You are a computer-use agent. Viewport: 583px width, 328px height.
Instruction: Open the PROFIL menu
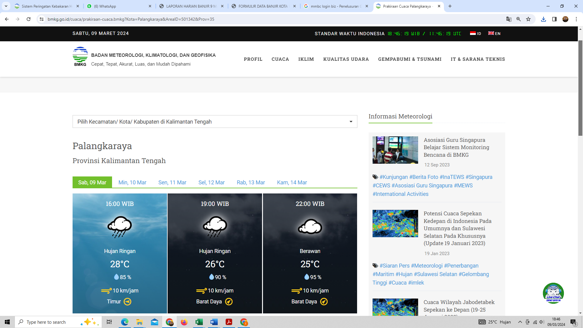(253, 59)
